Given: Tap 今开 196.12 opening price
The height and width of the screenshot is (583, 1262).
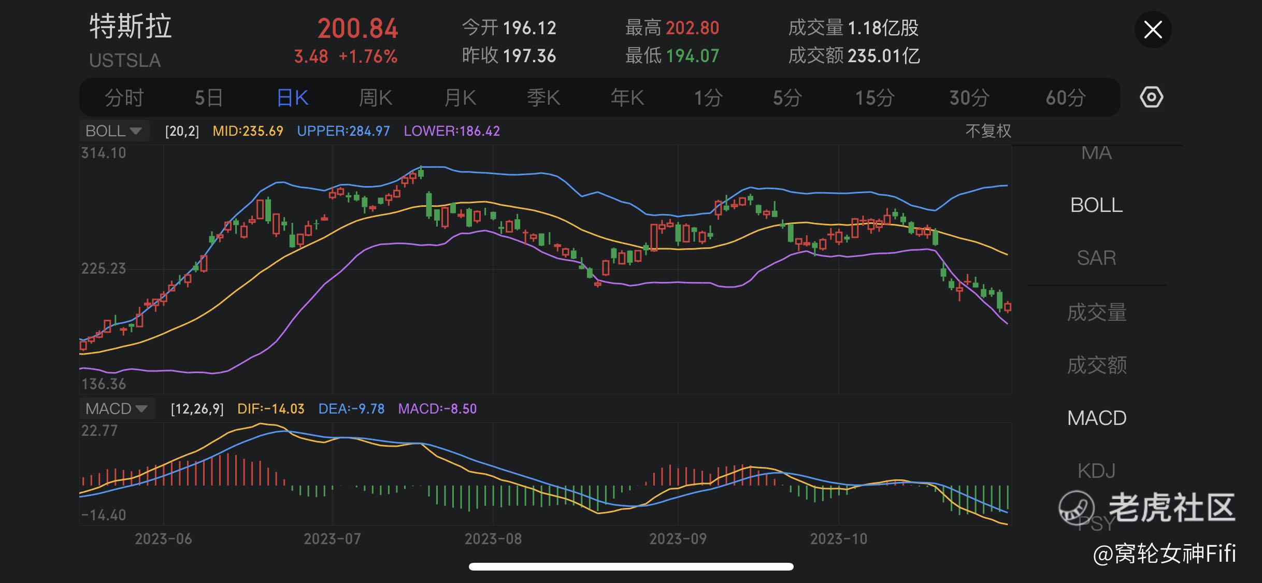Looking at the screenshot, I should click(x=509, y=27).
